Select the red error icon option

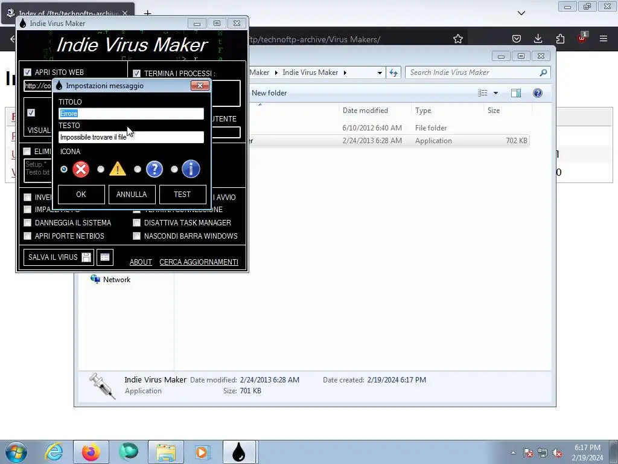tap(81, 169)
